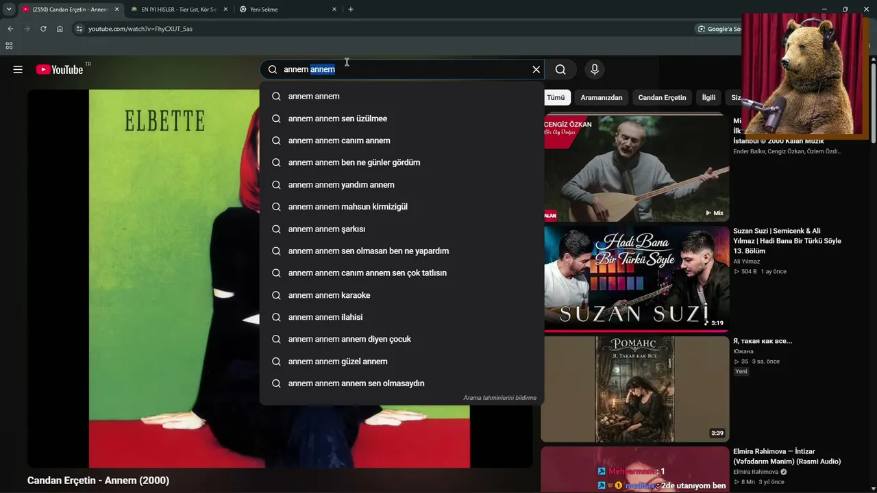This screenshot has height=493, width=877.
Task: Open the bookmarks apps grid icon
Action: [x=9, y=46]
